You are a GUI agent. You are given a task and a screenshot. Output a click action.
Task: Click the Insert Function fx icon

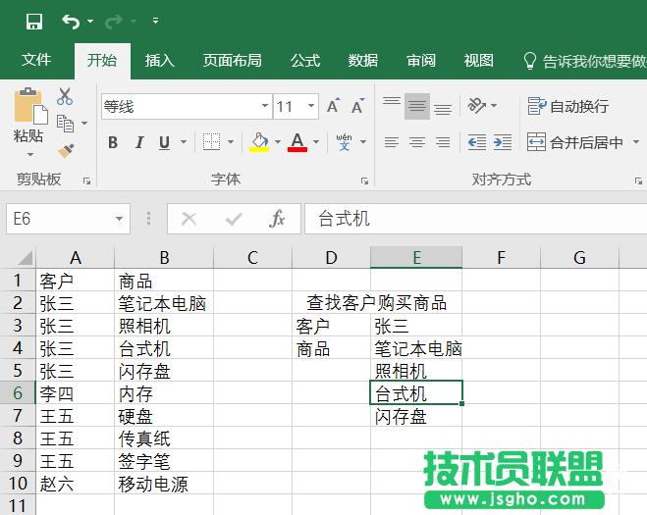click(277, 219)
